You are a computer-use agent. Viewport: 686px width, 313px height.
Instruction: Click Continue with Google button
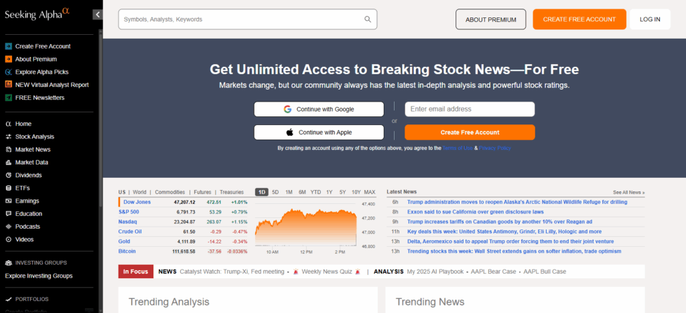point(319,109)
